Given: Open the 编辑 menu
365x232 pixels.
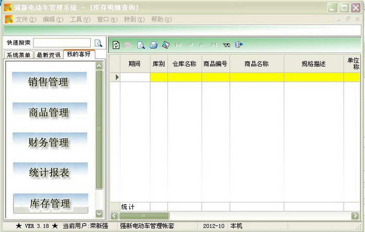Looking at the screenshot, I should pos(53,20).
